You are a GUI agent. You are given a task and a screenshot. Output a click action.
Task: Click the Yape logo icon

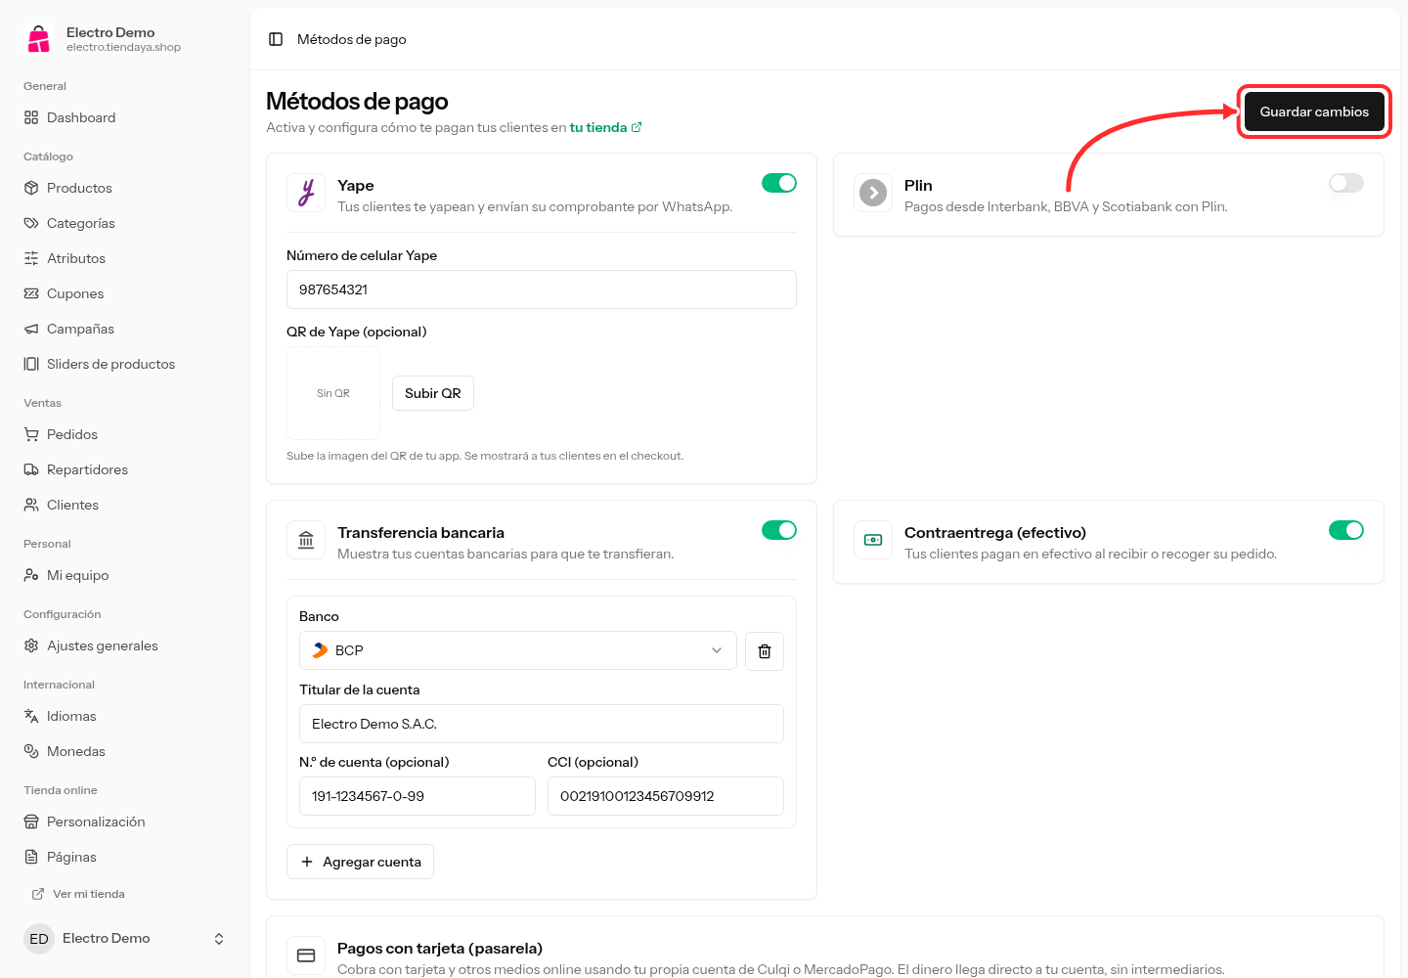[x=306, y=193]
